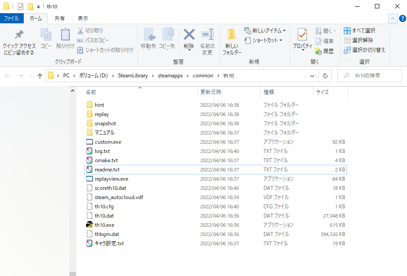Image resolution: width=407 pixels, height=276 pixels.
Task: Click the Rename (名前の変更) icon
Action: [207, 35]
